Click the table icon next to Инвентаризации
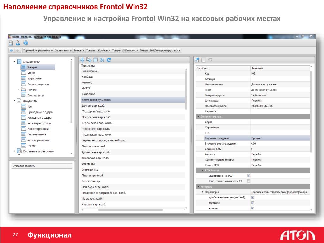The image size is (324, 243). pyautogui.click(x=23, y=128)
